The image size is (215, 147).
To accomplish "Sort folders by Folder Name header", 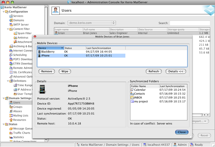I will click(x=145, y=86).
